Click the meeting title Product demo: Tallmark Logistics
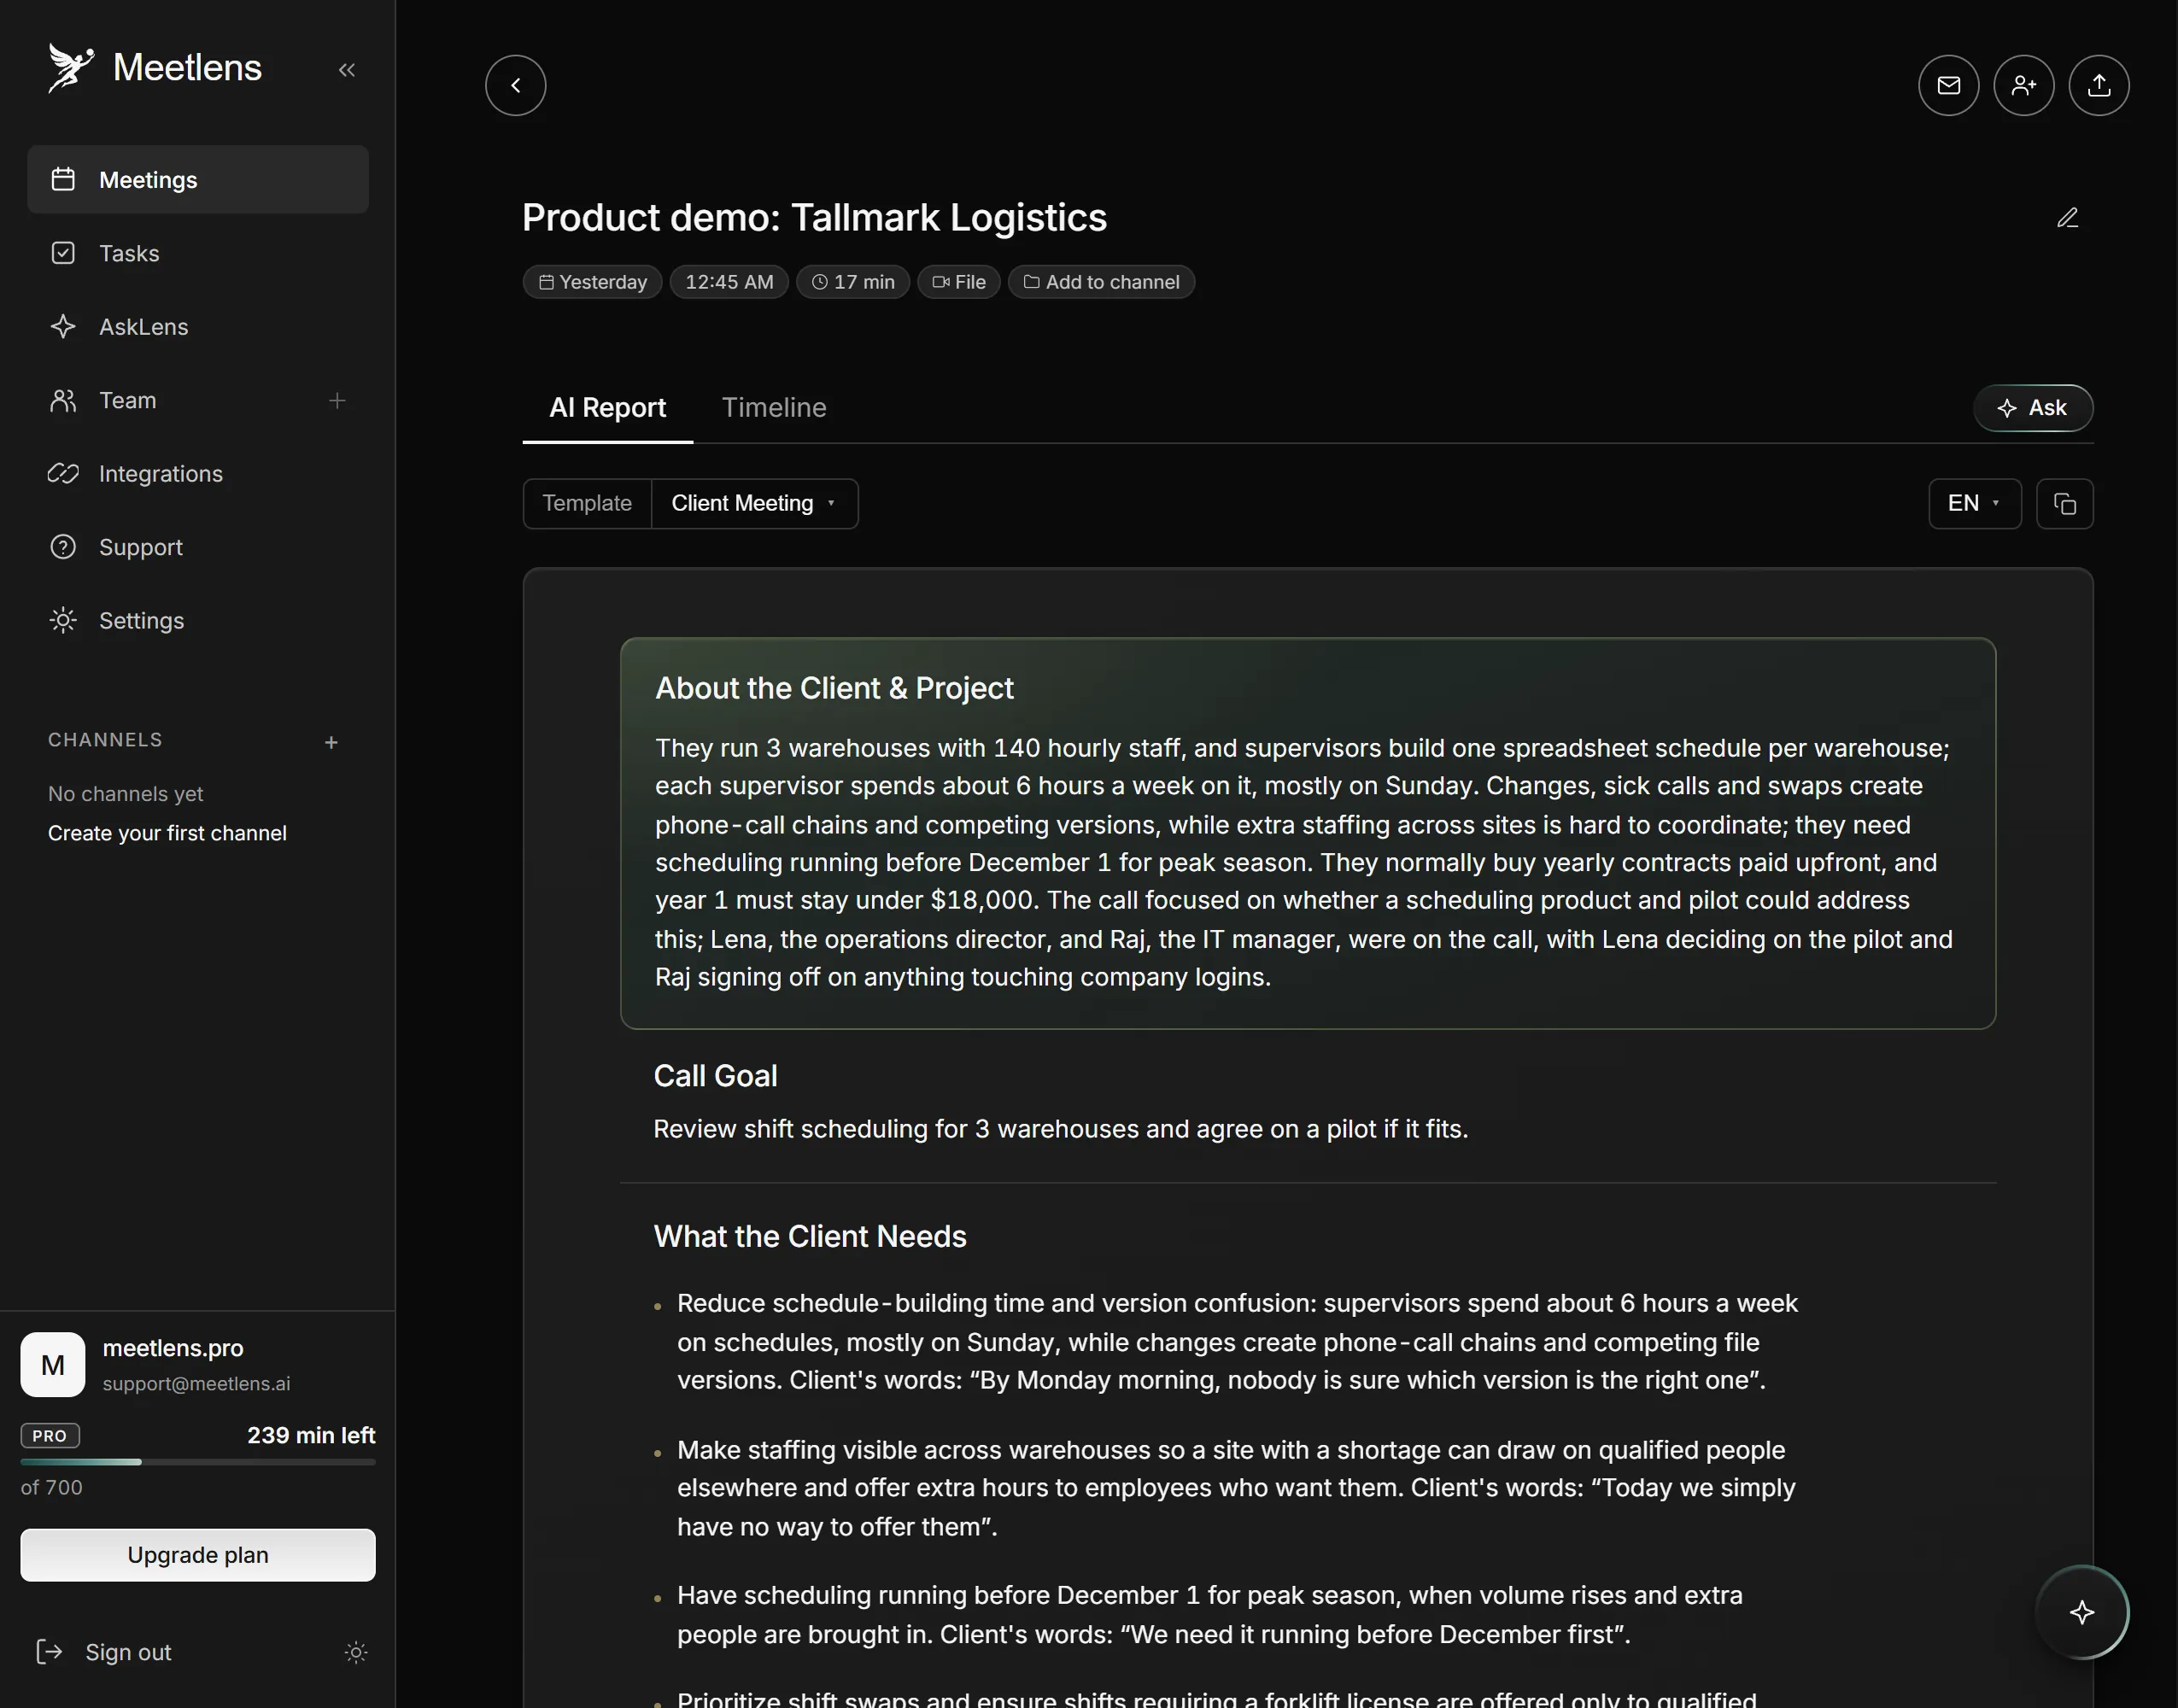This screenshot has width=2178, height=1708. click(x=814, y=218)
